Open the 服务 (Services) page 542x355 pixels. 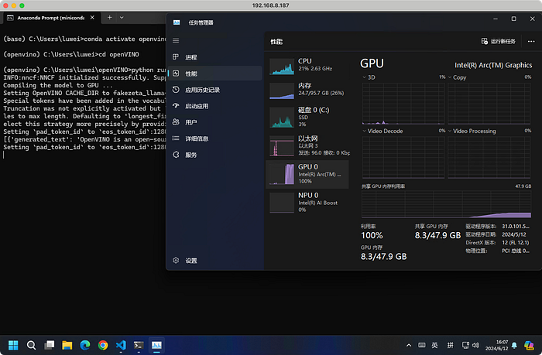point(214,155)
